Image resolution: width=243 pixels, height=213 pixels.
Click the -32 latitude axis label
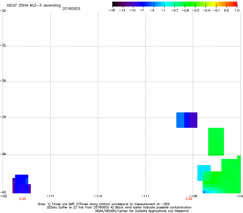3,45
